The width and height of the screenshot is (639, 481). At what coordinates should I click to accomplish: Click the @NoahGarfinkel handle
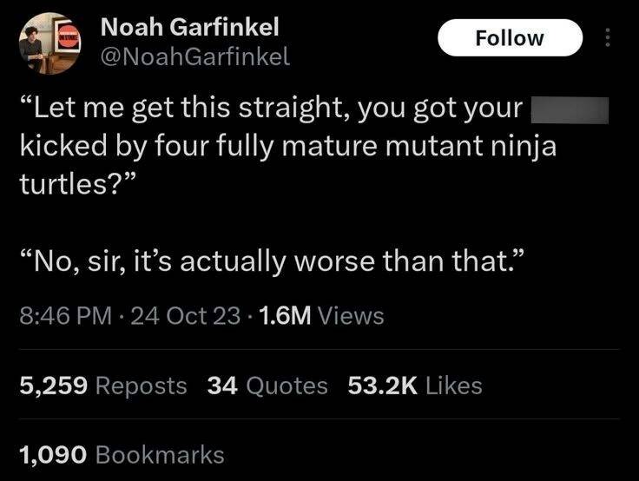pos(195,57)
